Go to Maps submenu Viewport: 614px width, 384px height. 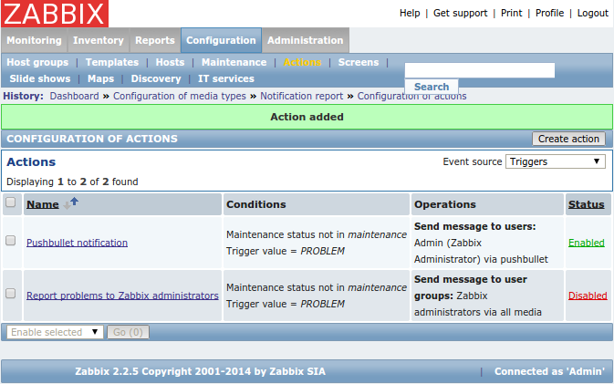coord(100,78)
